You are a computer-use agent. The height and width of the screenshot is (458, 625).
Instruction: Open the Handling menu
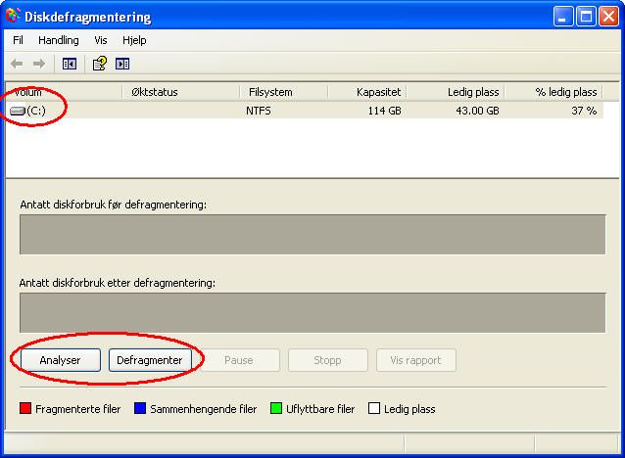tap(59, 40)
